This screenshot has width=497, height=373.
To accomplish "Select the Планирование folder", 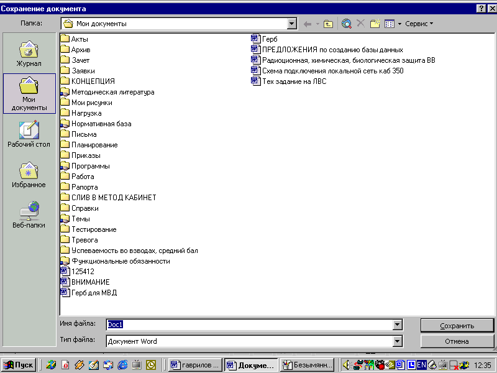I will 89,145.
